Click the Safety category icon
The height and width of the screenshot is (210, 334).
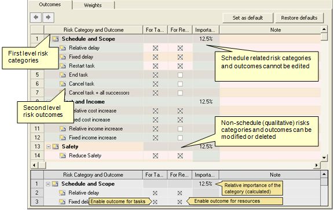pyautogui.click(x=56, y=146)
